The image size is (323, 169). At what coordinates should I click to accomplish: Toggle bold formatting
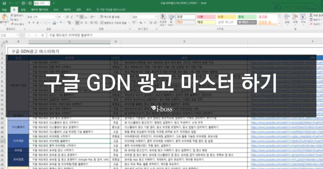point(29,23)
